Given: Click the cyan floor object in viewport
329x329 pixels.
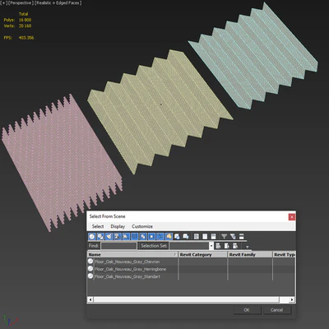Looking at the screenshot, I should [x=253, y=55].
